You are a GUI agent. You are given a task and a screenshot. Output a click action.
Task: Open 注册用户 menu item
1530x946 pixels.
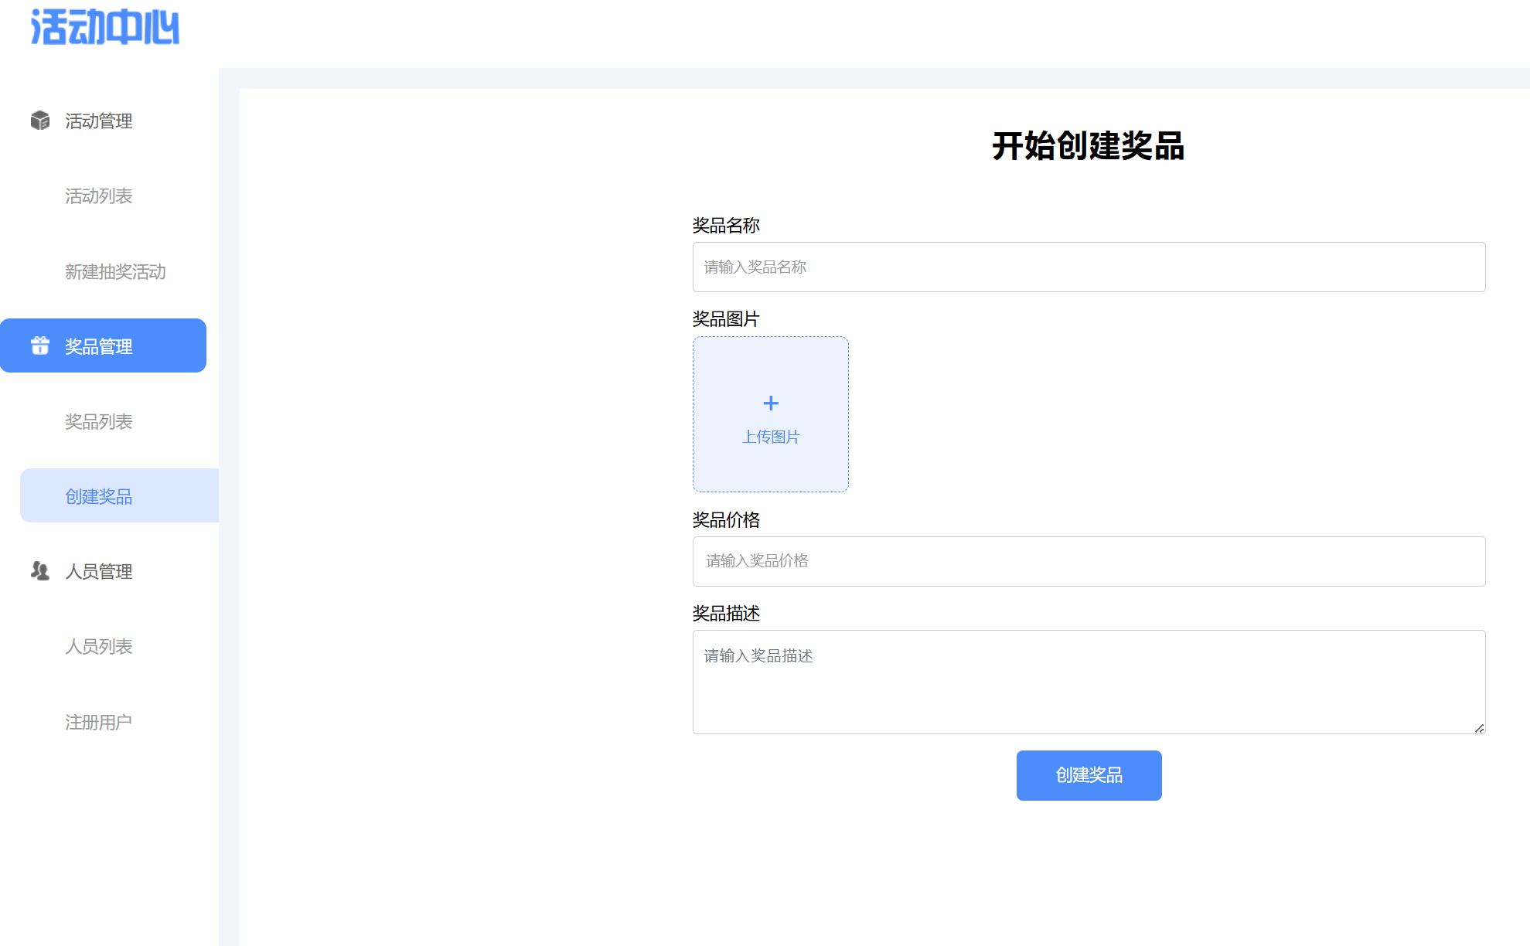(99, 723)
